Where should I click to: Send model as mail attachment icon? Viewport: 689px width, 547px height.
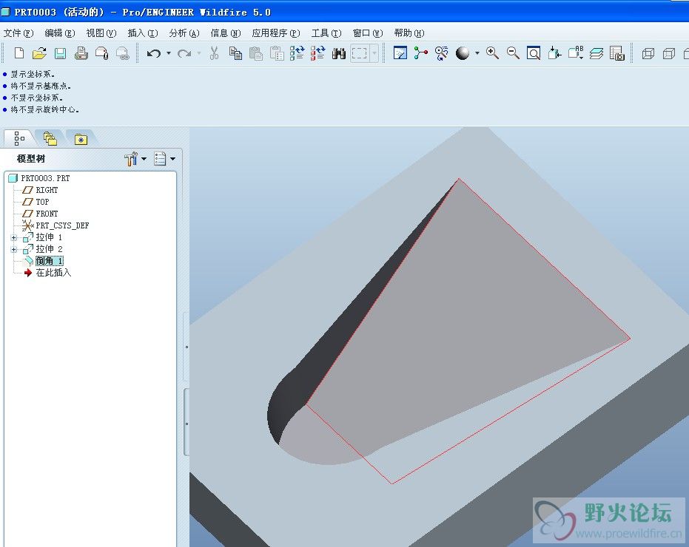tap(101, 53)
